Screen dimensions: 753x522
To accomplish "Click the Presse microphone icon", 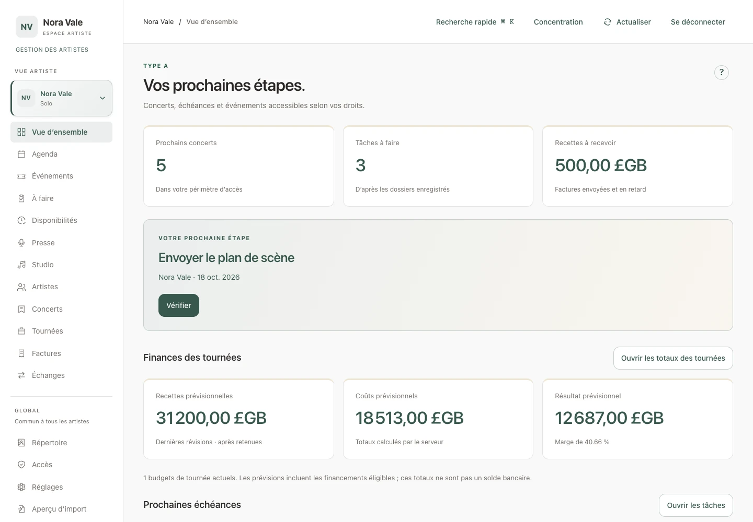I will click(21, 243).
